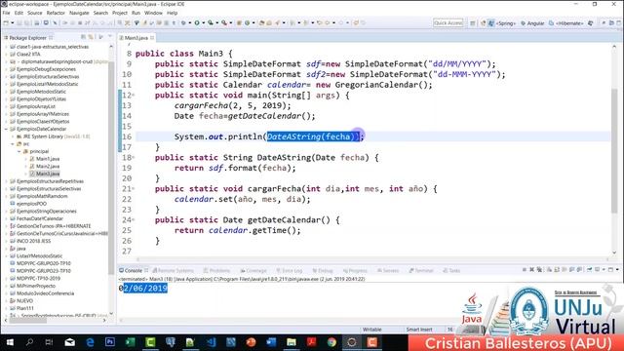624x351 pixels.
Task: Switch to the Terminal tab
Action: click(421, 270)
